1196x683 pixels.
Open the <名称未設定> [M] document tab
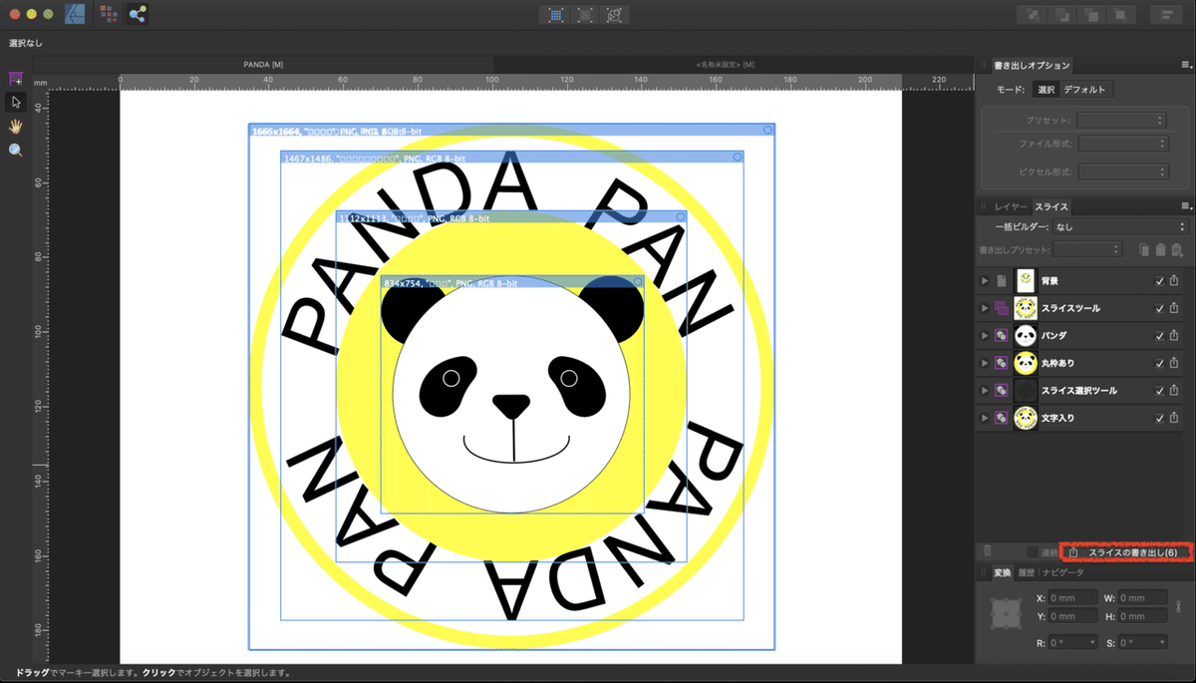point(726,65)
